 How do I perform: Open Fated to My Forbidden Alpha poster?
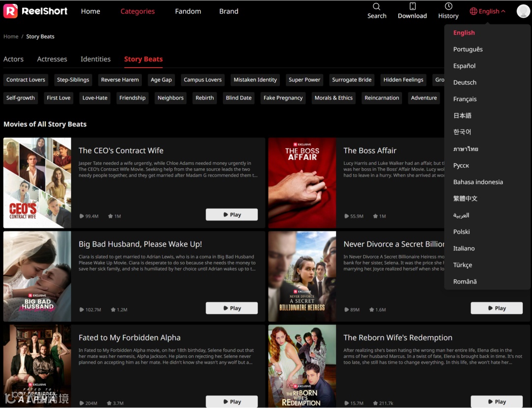(37, 366)
